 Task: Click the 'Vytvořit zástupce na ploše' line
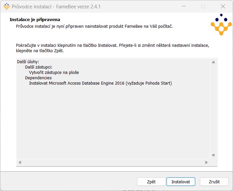(54, 72)
